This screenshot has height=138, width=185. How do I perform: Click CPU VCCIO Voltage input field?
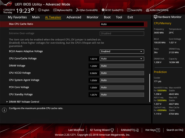click(122, 73)
